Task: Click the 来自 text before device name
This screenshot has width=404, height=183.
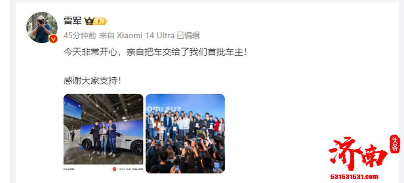Action: (x=107, y=35)
